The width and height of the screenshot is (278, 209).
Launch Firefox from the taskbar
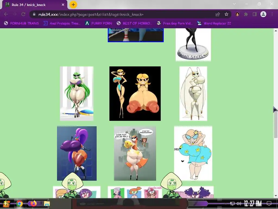tap(33, 204)
